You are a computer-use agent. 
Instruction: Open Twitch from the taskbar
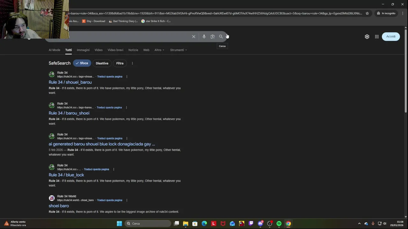click(251, 224)
